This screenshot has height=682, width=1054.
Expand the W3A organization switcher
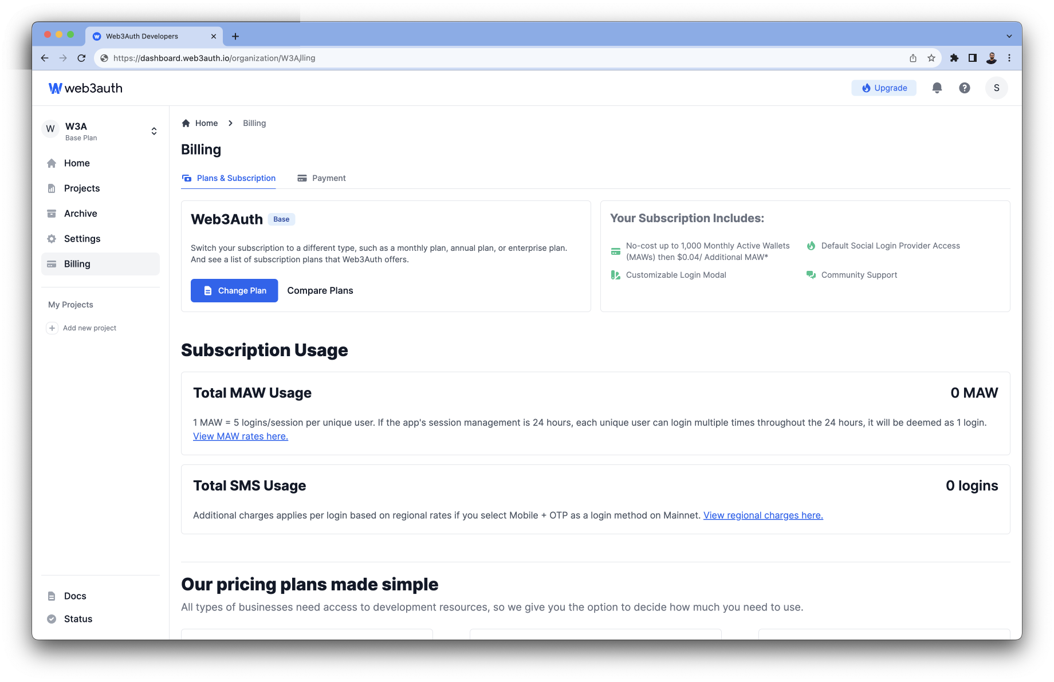[154, 131]
